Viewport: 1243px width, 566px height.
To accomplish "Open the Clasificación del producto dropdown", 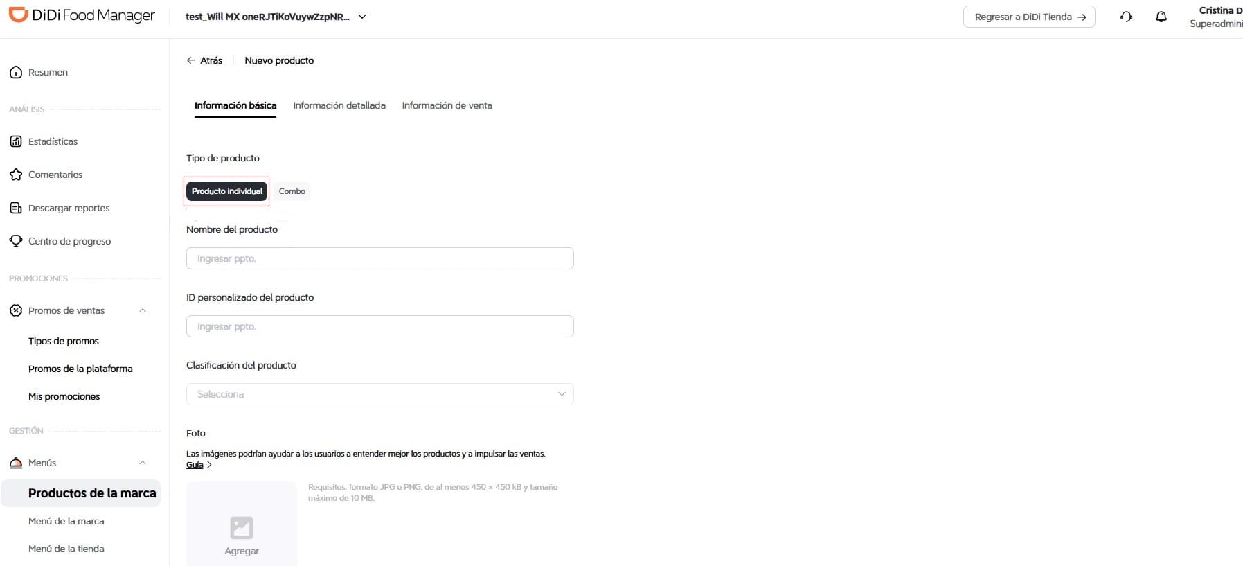I will click(x=380, y=394).
